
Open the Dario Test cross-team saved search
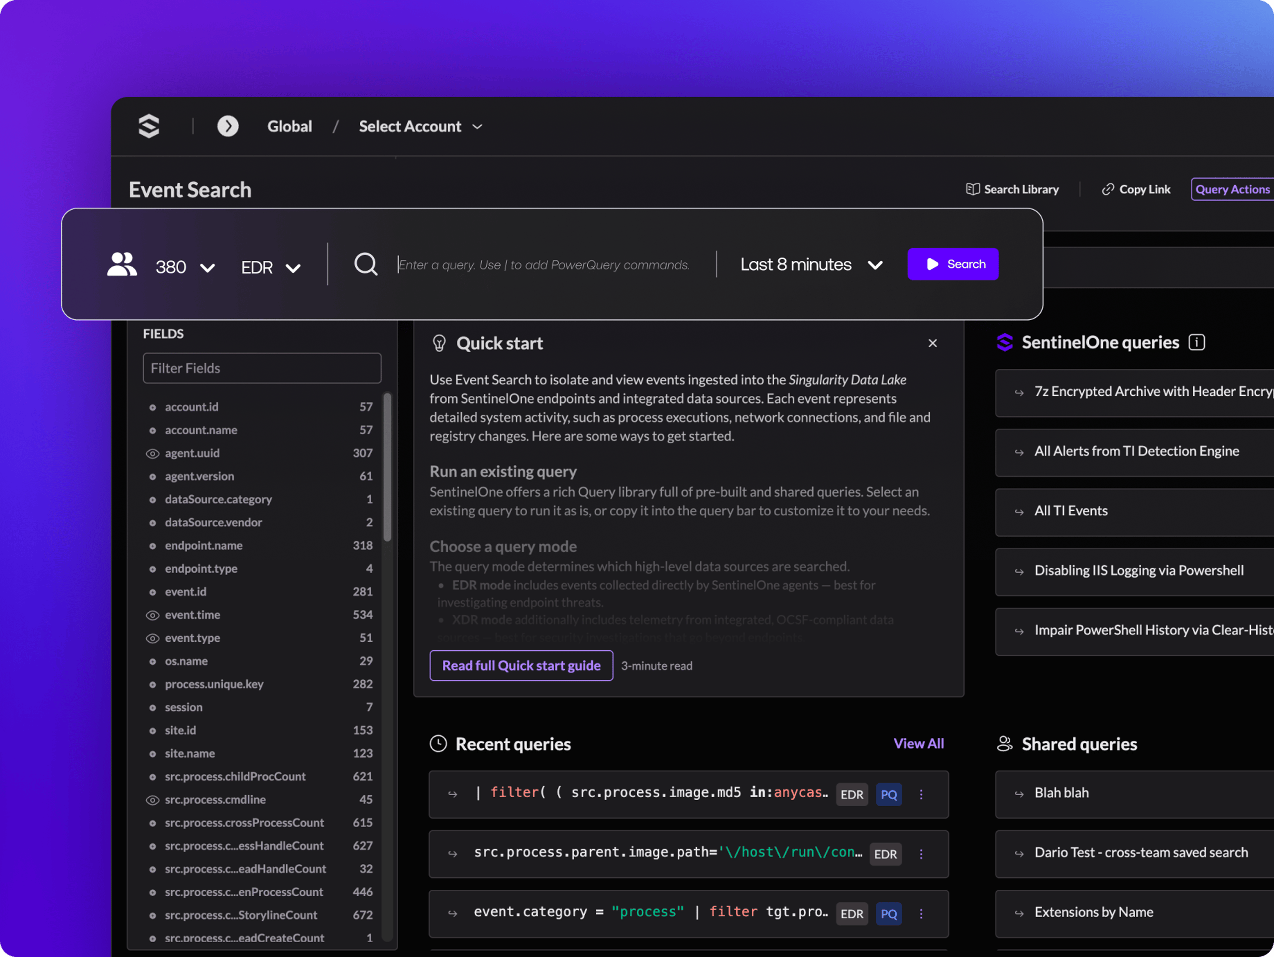tap(1135, 854)
